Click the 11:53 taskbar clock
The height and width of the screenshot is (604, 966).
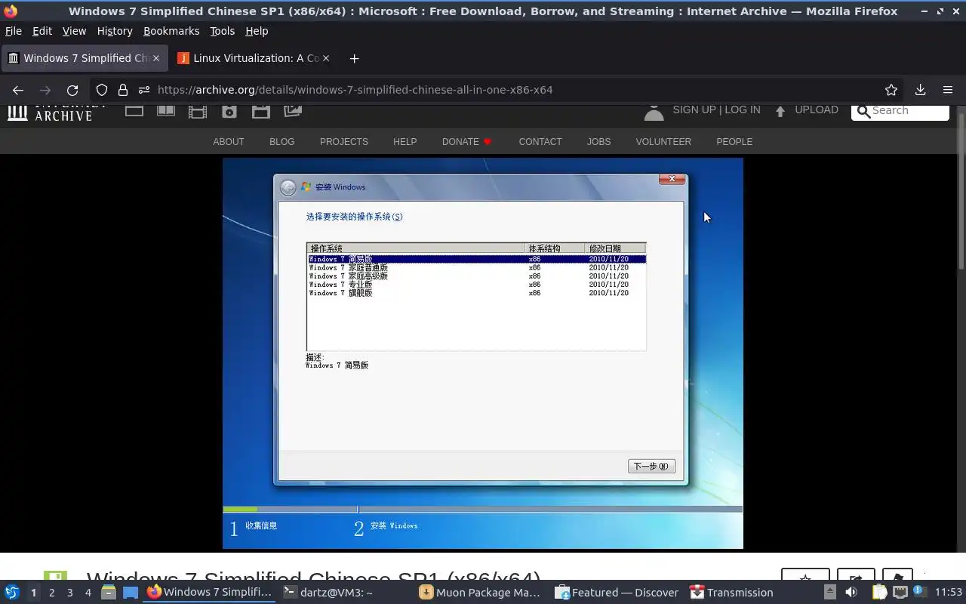(x=949, y=593)
